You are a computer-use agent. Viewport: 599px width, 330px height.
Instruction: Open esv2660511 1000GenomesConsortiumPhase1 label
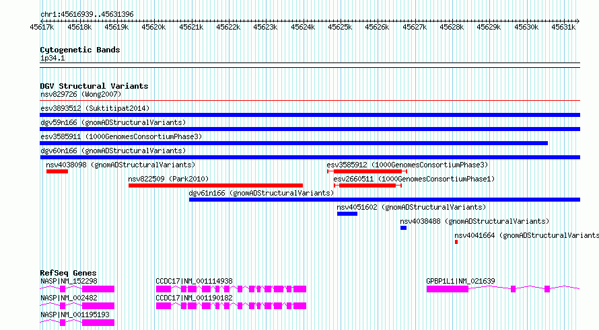(414, 179)
